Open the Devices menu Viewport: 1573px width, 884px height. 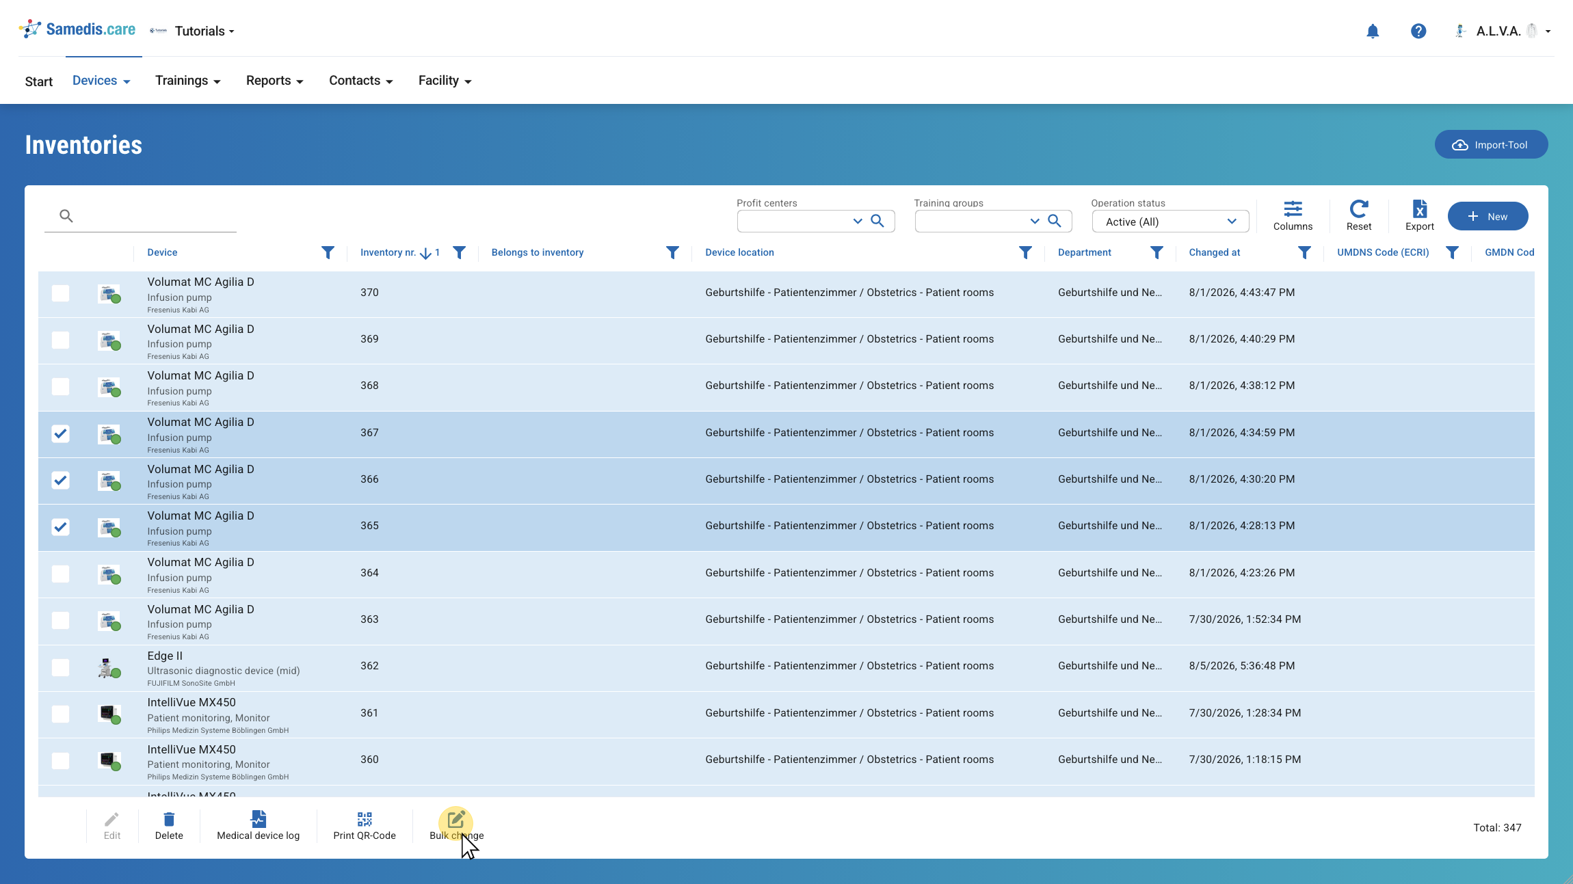coord(101,81)
